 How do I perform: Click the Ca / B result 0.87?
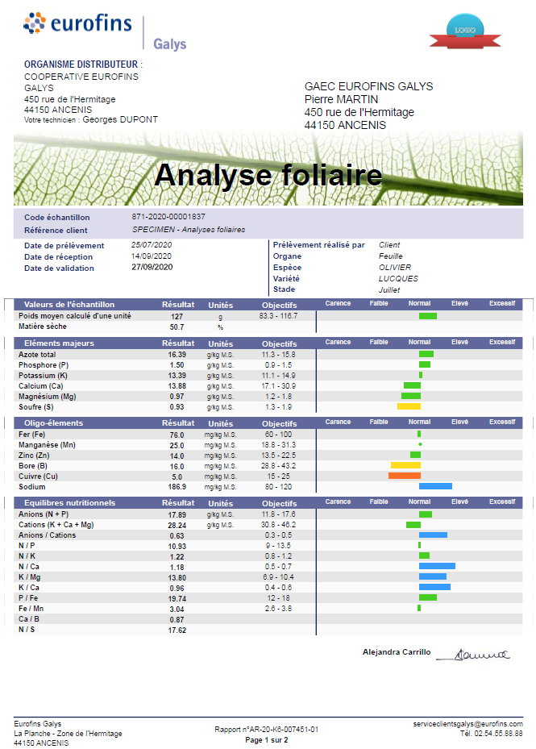coord(177,619)
